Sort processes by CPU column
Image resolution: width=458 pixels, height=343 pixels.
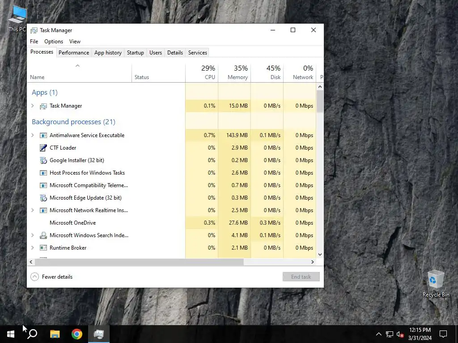coord(202,73)
